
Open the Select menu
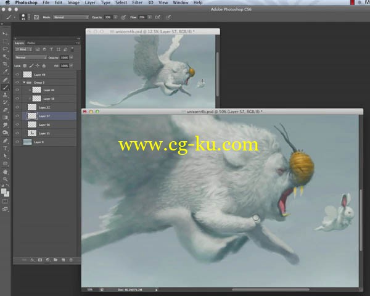pyautogui.click(x=121, y=2)
